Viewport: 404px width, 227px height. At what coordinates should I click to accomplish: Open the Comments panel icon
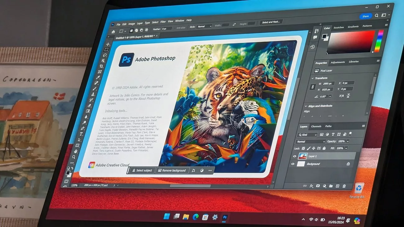315,37
